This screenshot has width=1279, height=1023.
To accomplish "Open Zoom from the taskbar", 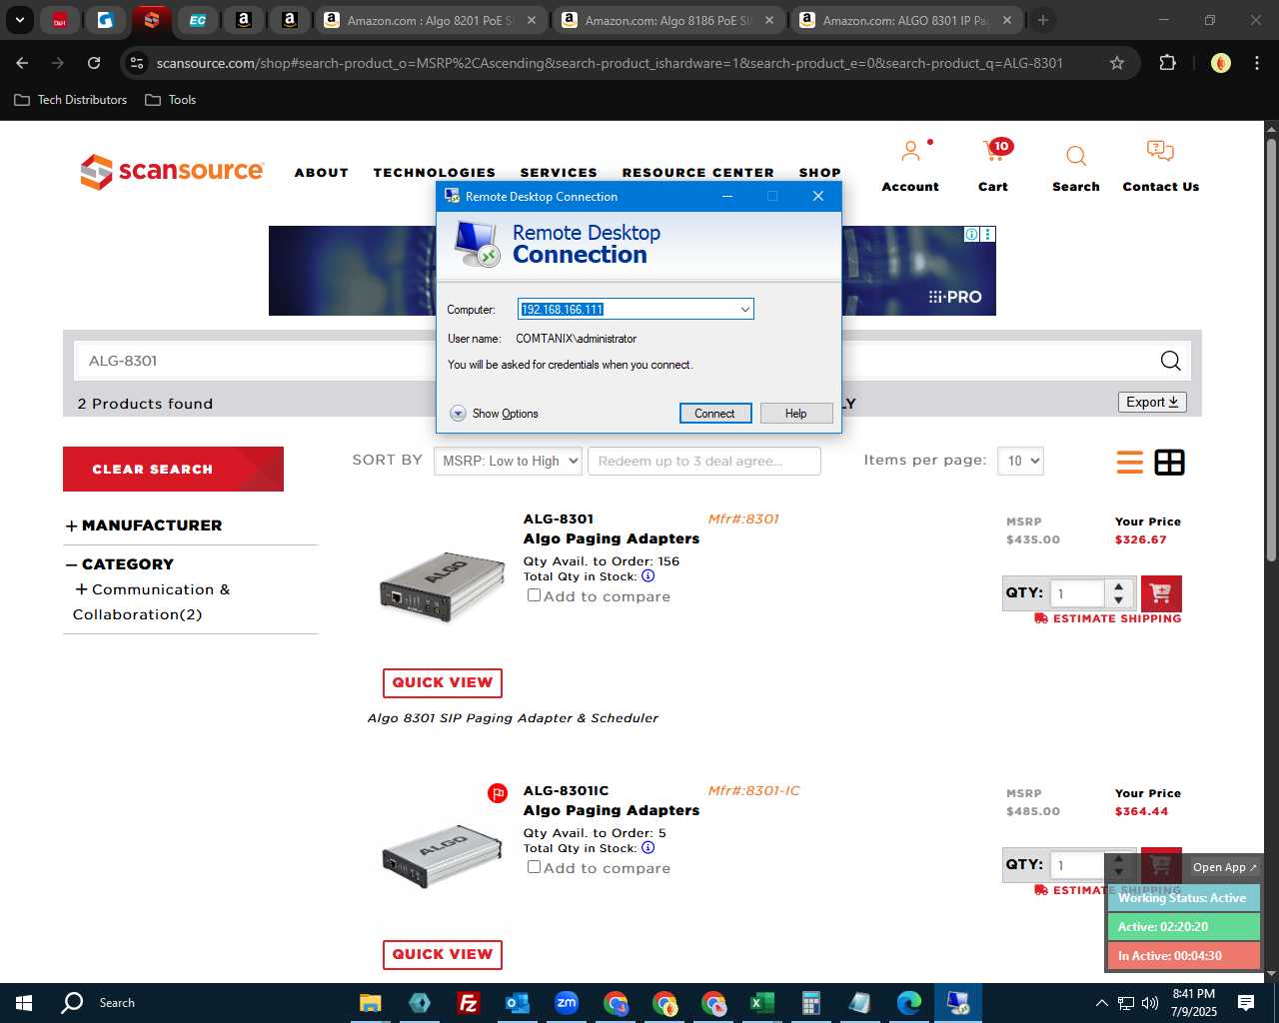I will [567, 1003].
